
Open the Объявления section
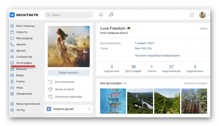click(x=24, y=94)
